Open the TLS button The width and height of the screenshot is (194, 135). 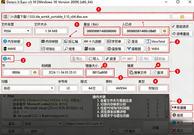point(145,59)
